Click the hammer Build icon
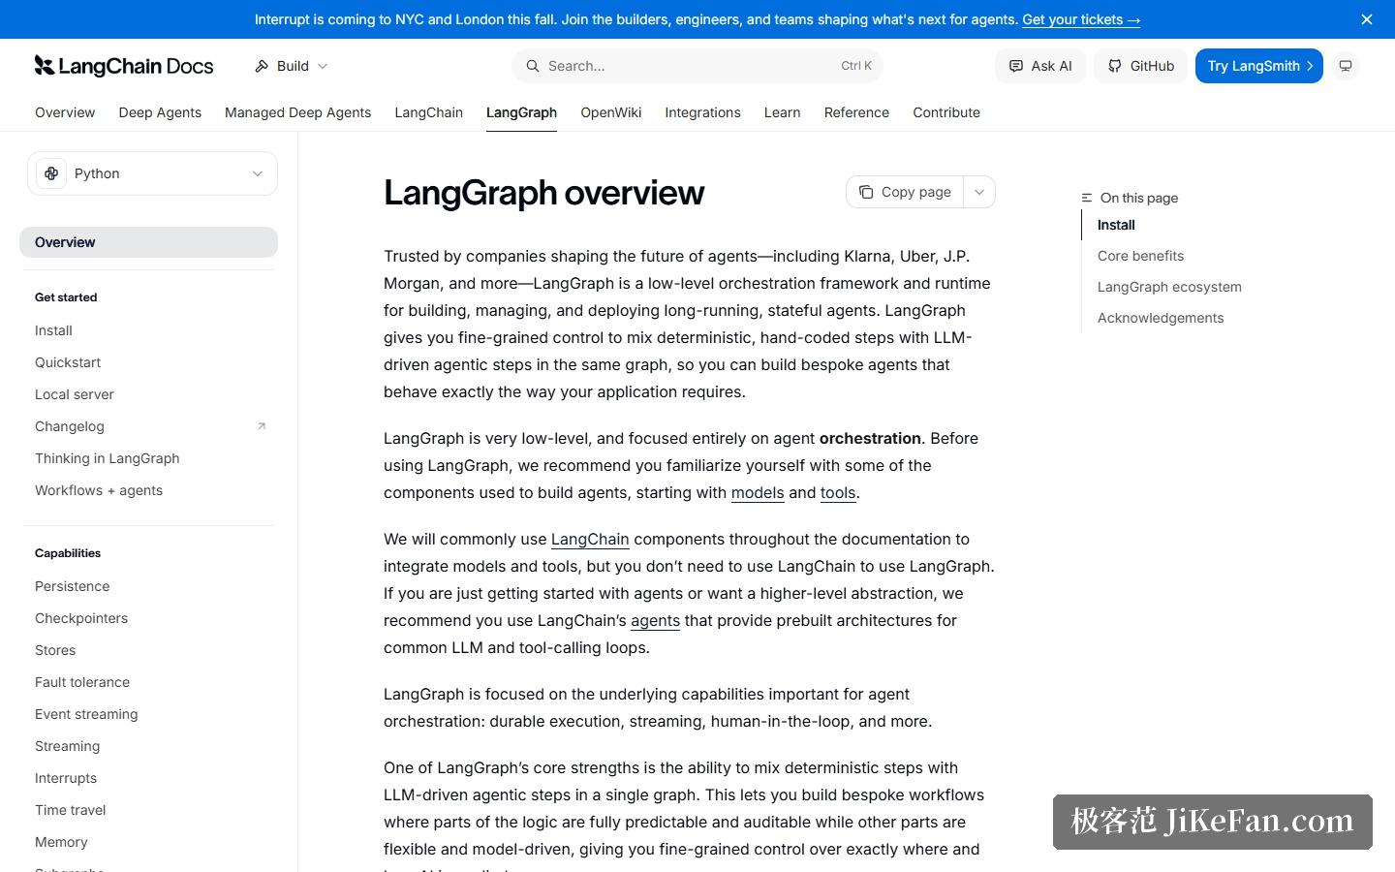The width and height of the screenshot is (1395, 872). point(262,66)
